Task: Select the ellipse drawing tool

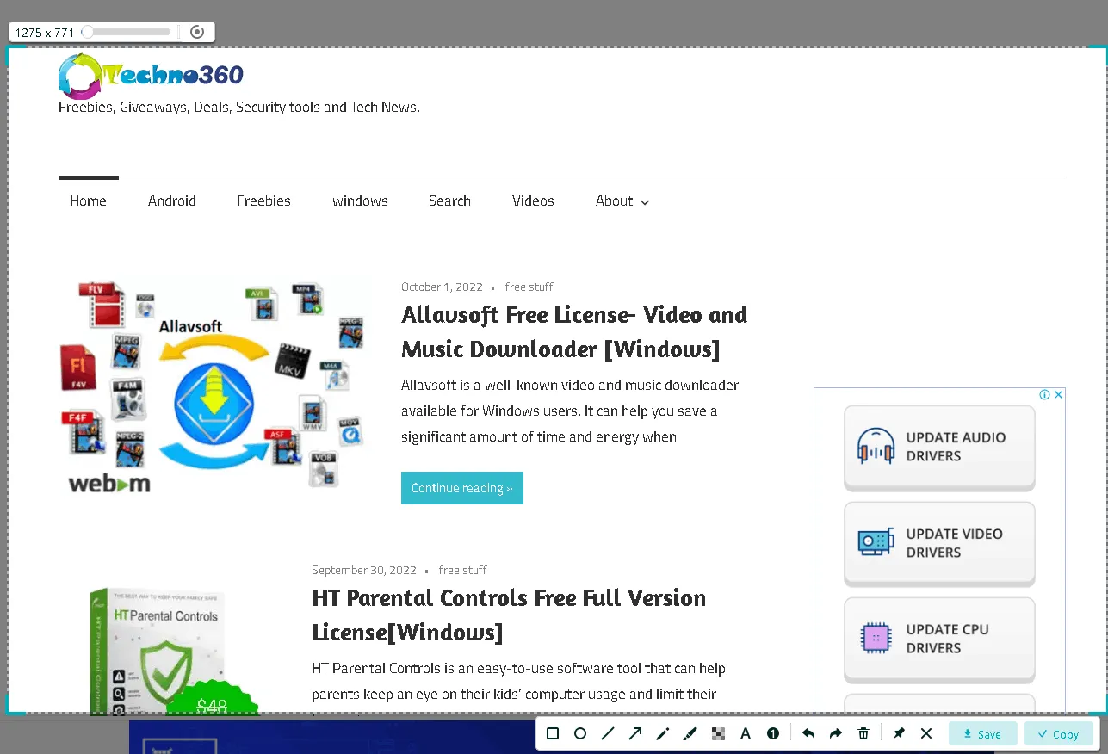Action: (580, 733)
